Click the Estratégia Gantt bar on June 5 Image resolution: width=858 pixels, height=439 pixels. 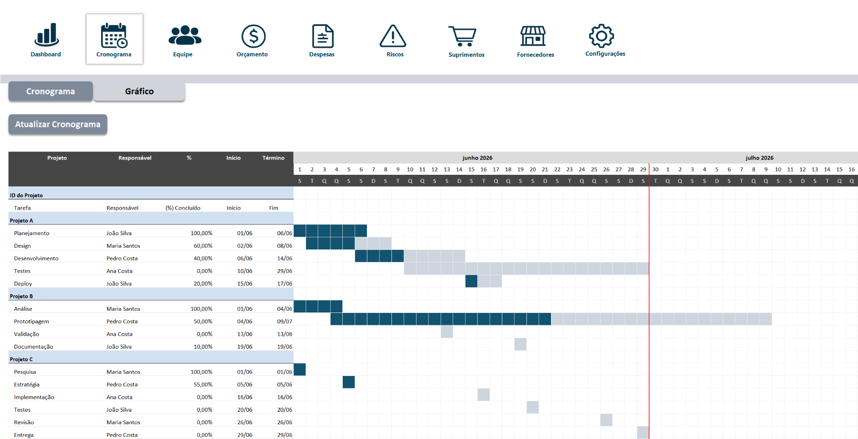tap(349, 382)
